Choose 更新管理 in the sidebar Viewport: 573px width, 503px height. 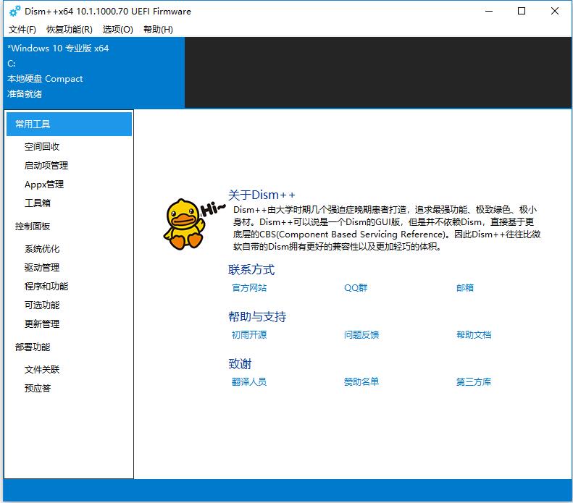42,324
